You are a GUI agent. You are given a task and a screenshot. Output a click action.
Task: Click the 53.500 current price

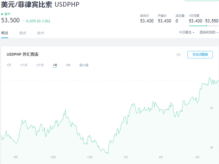pyautogui.click(x=10, y=20)
